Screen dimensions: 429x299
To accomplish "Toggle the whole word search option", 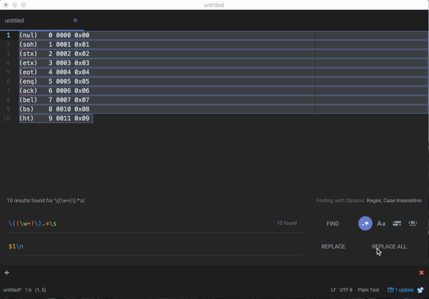I will coord(413,224).
